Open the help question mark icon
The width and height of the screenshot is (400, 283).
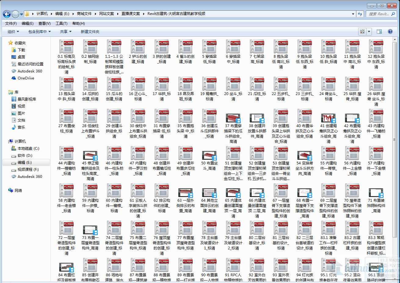pos(390,31)
